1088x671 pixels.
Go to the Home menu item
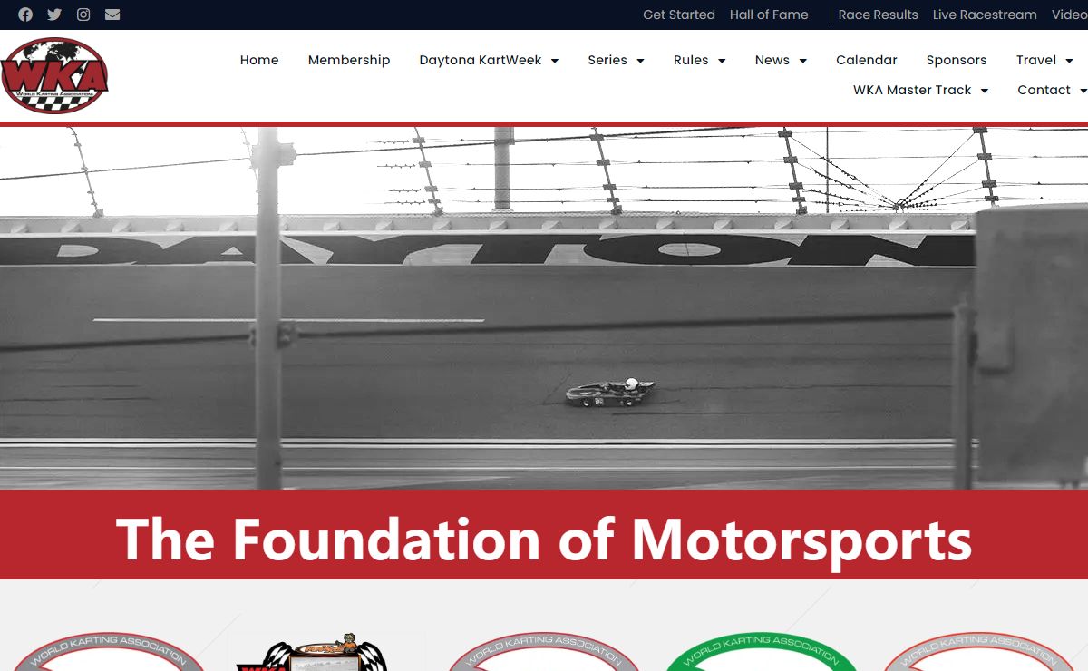(259, 60)
